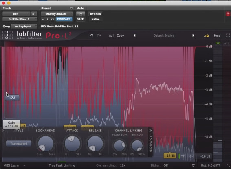Open the Ref track selector dropdown
The width and height of the screenshot is (231, 169).
16,14
